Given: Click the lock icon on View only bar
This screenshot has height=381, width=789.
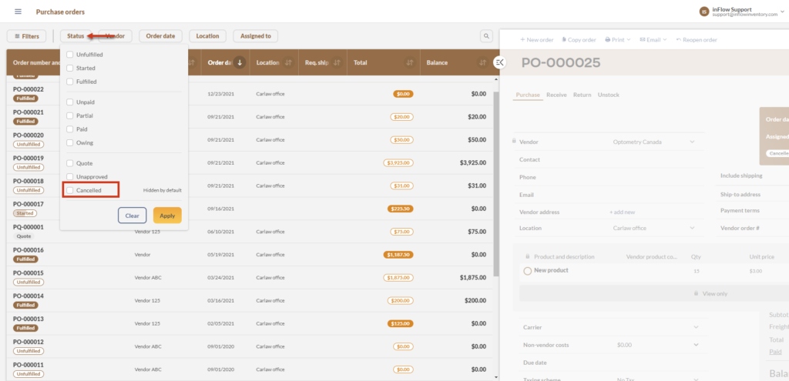Looking at the screenshot, I should click(697, 293).
